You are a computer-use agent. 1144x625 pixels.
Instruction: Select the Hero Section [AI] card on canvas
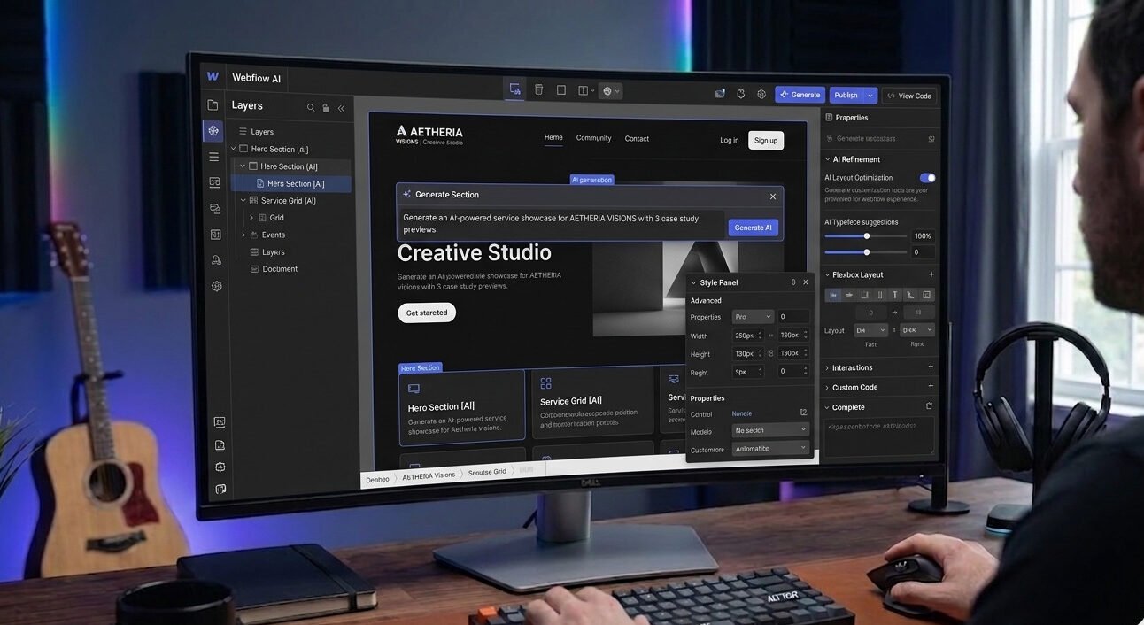[x=462, y=406]
